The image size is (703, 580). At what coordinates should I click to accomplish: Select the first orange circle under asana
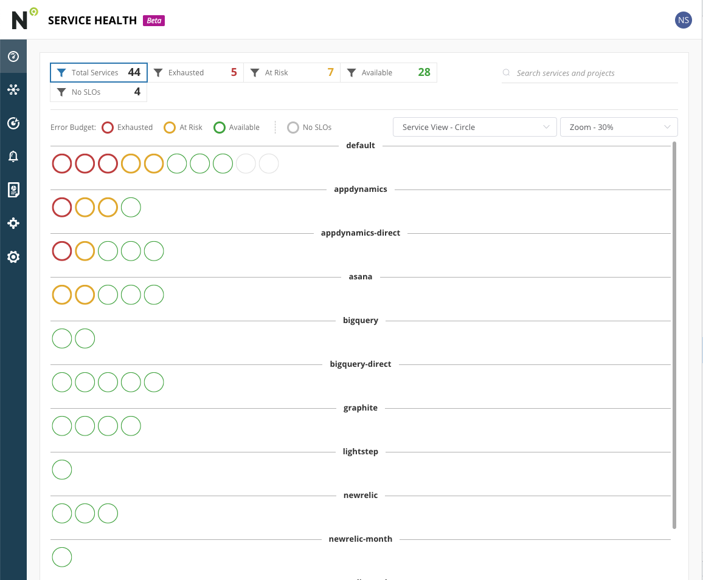click(62, 295)
